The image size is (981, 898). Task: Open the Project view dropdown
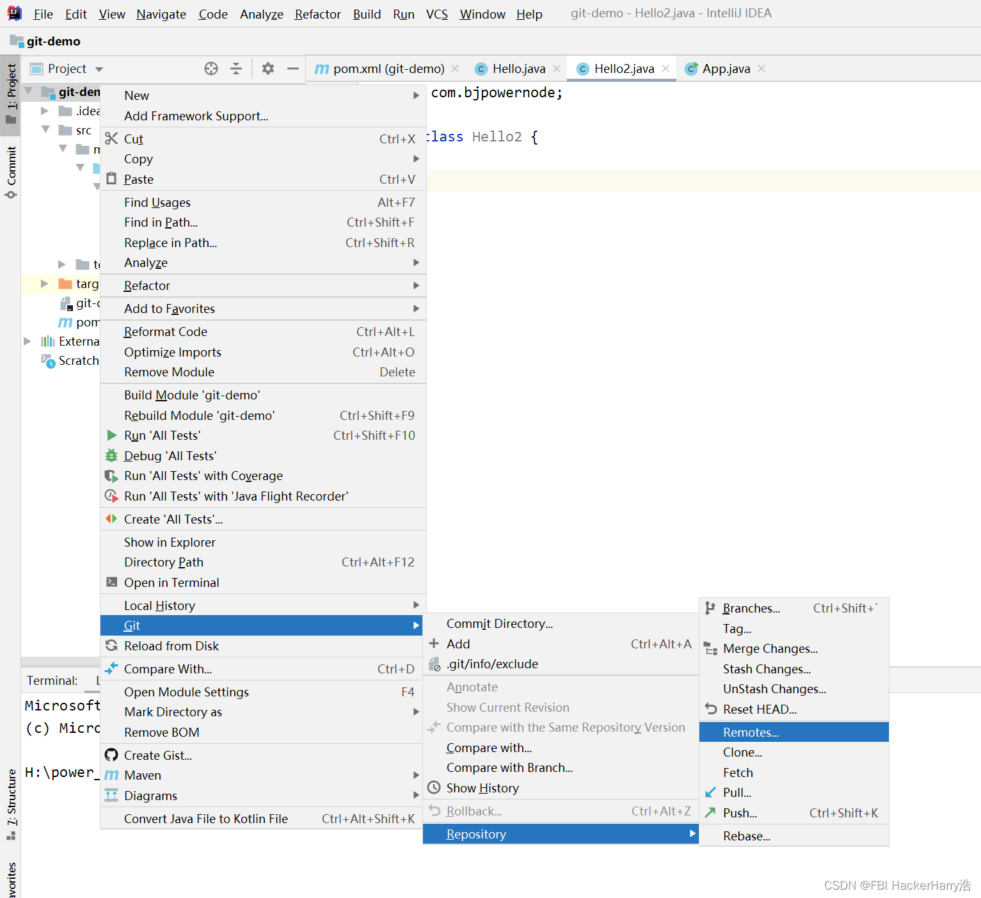(x=99, y=69)
